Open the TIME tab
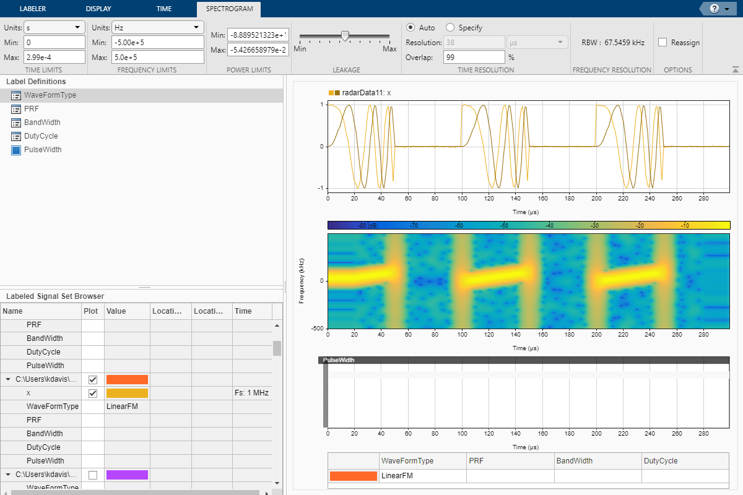Screen dimensions: 743x495 [x=164, y=9]
